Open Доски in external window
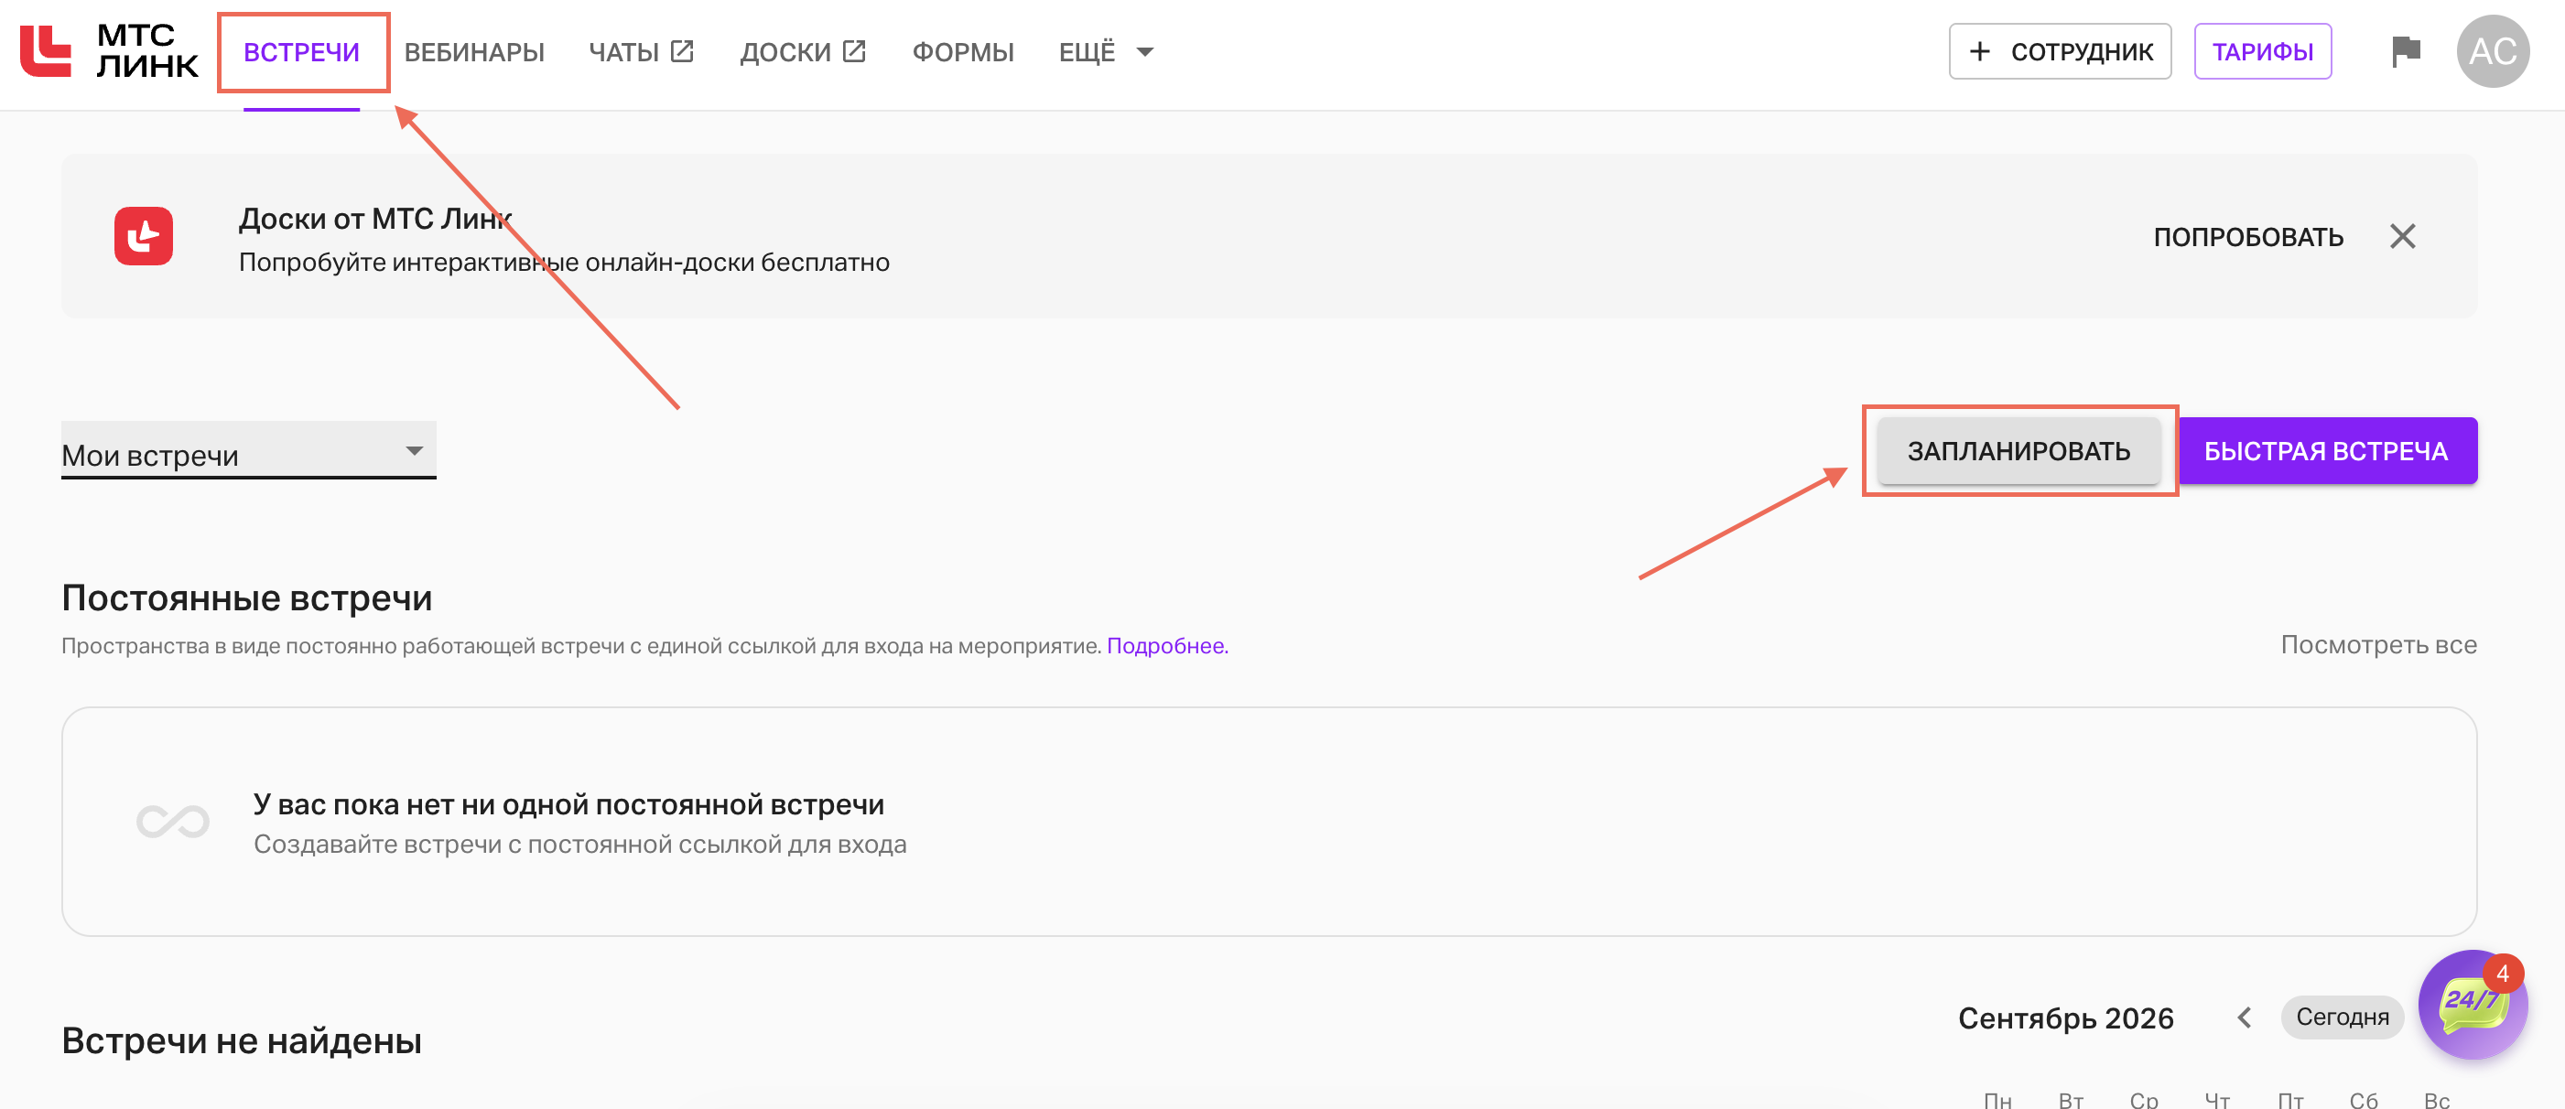2565x1109 pixels. point(803,52)
